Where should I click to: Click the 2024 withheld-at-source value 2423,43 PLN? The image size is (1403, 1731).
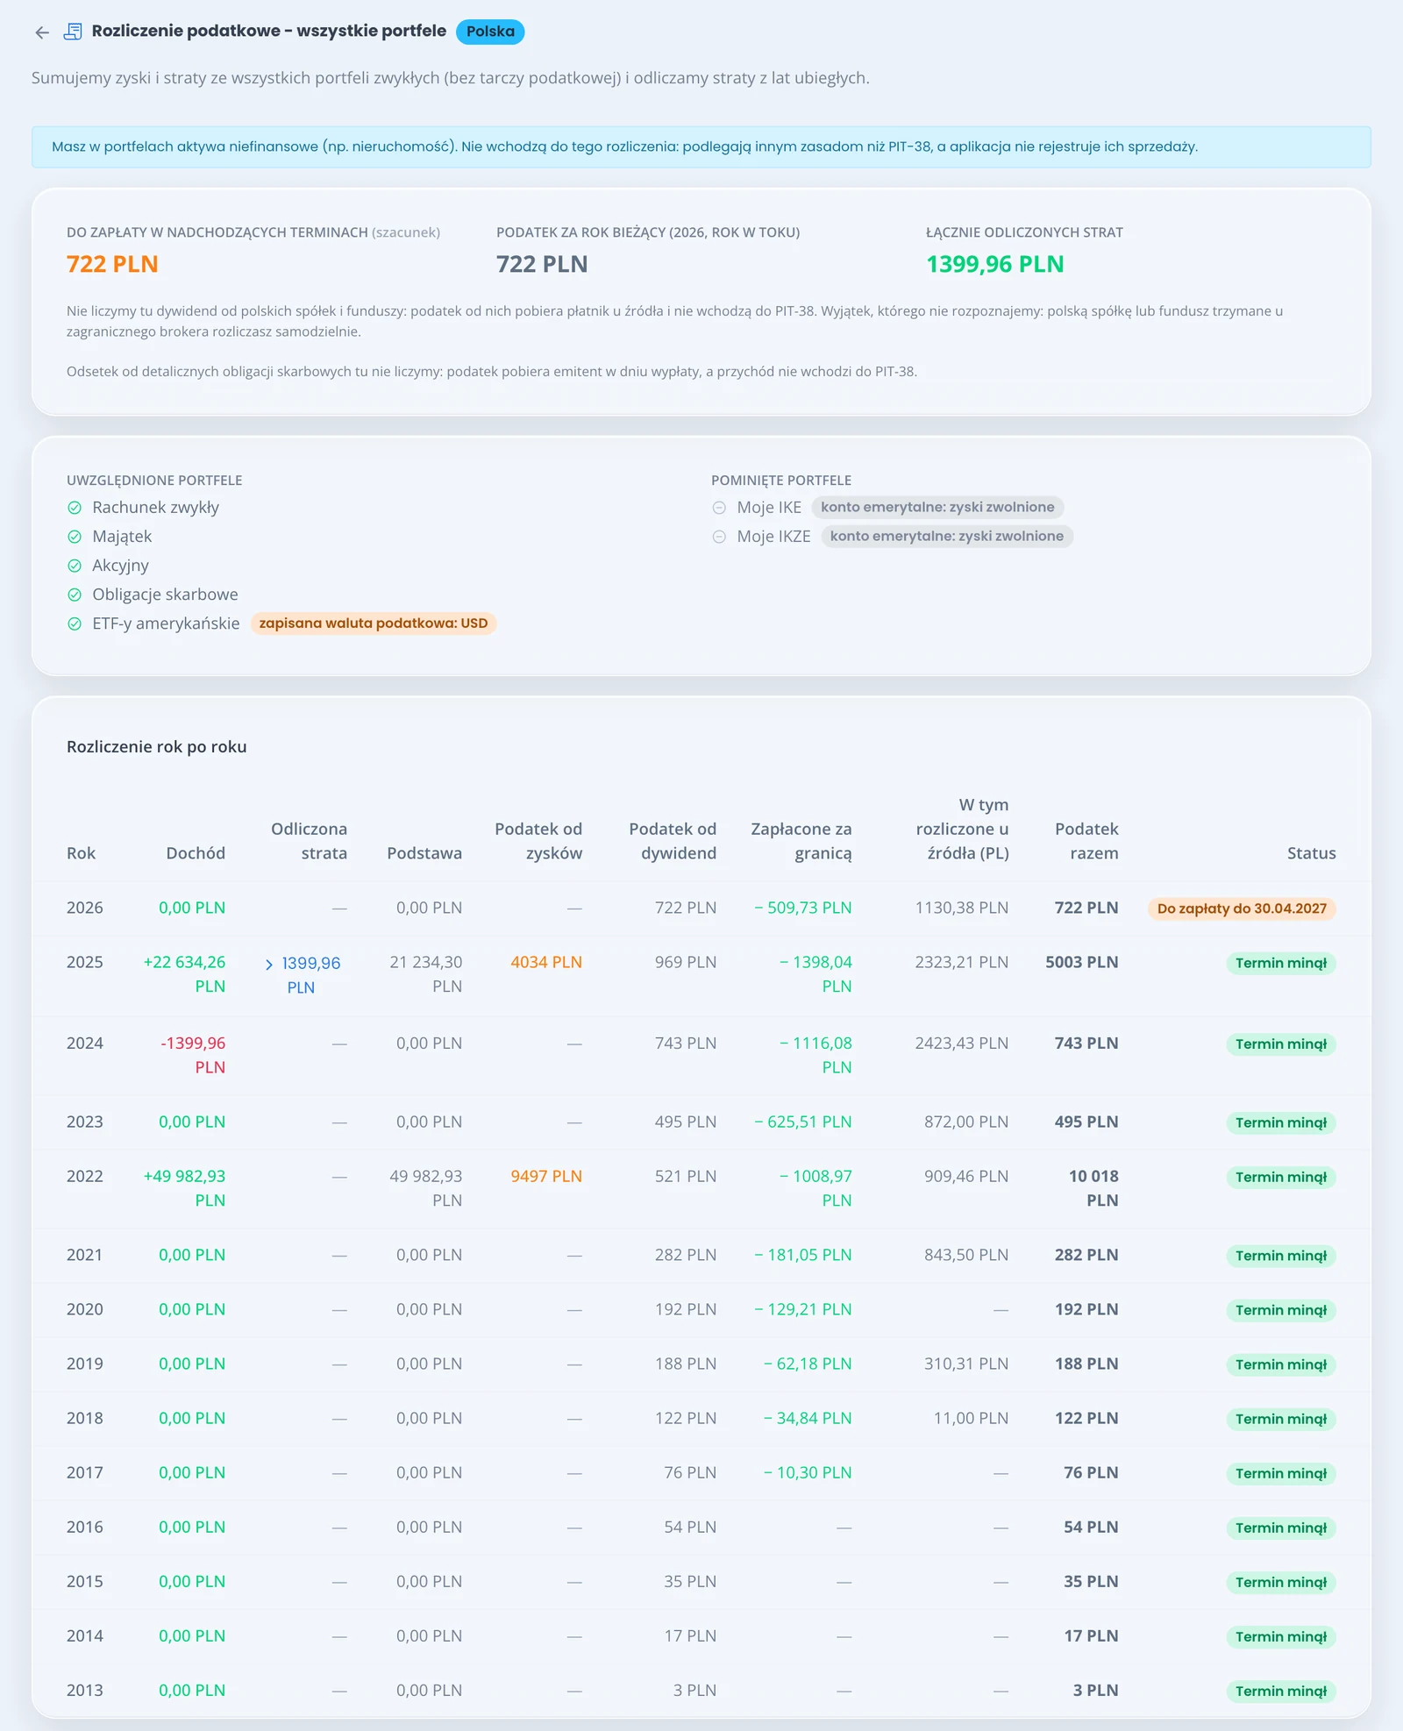tap(962, 1043)
